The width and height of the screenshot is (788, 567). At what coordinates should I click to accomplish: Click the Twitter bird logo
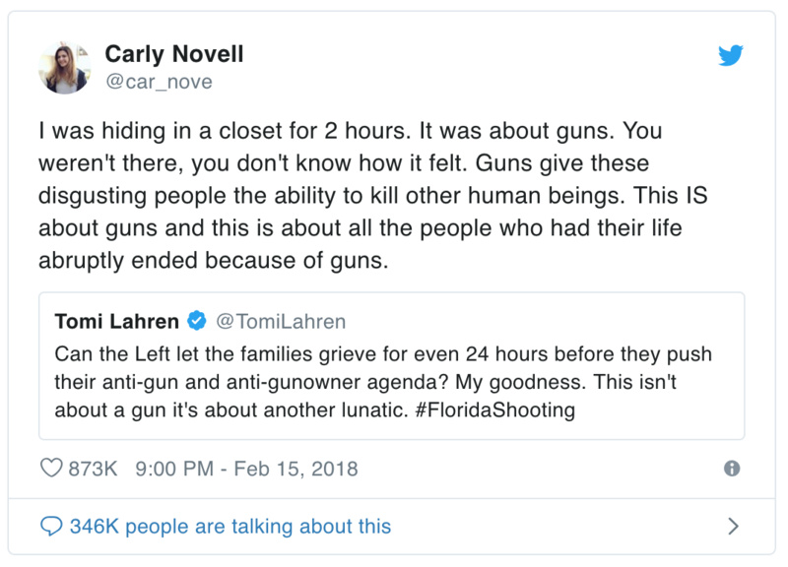[730, 55]
